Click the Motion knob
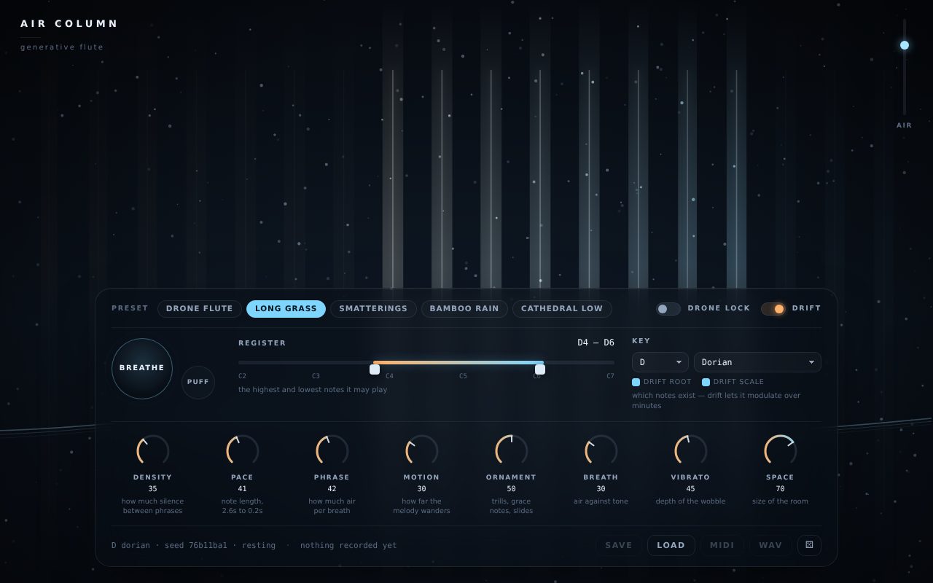The height and width of the screenshot is (583, 933). point(422,451)
